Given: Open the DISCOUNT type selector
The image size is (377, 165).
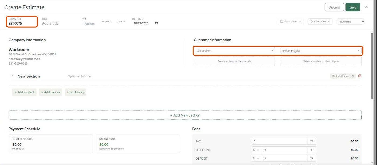Looking at the screenshot, I should (x=256, y=150).
